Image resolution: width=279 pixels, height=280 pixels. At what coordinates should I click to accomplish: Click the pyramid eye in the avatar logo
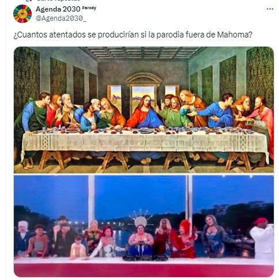(22, 13)
